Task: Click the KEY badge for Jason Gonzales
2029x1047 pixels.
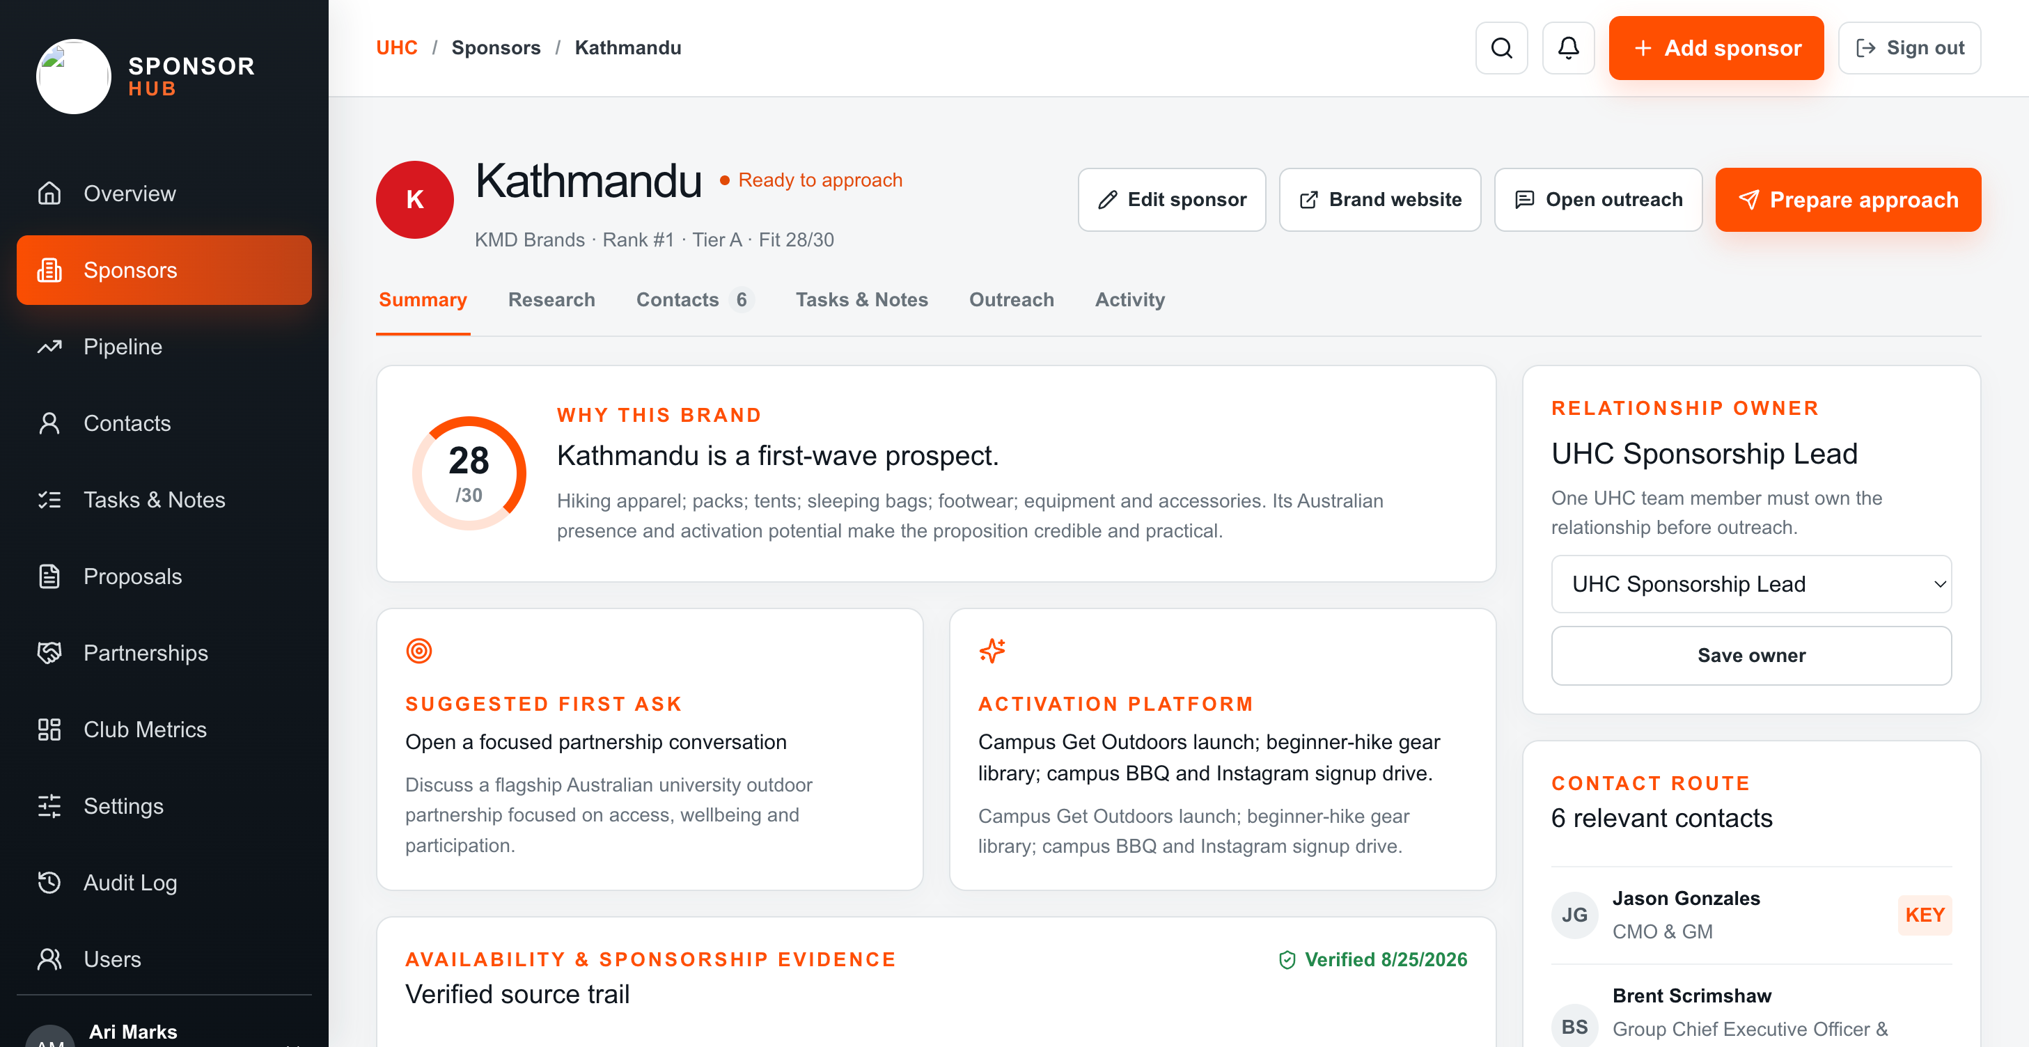Action: coord(1925,915)
